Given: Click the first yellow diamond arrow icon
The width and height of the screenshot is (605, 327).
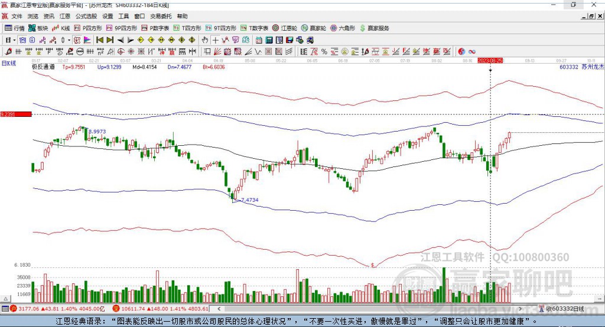Looking at the screenshot, I should coord(141,40).
